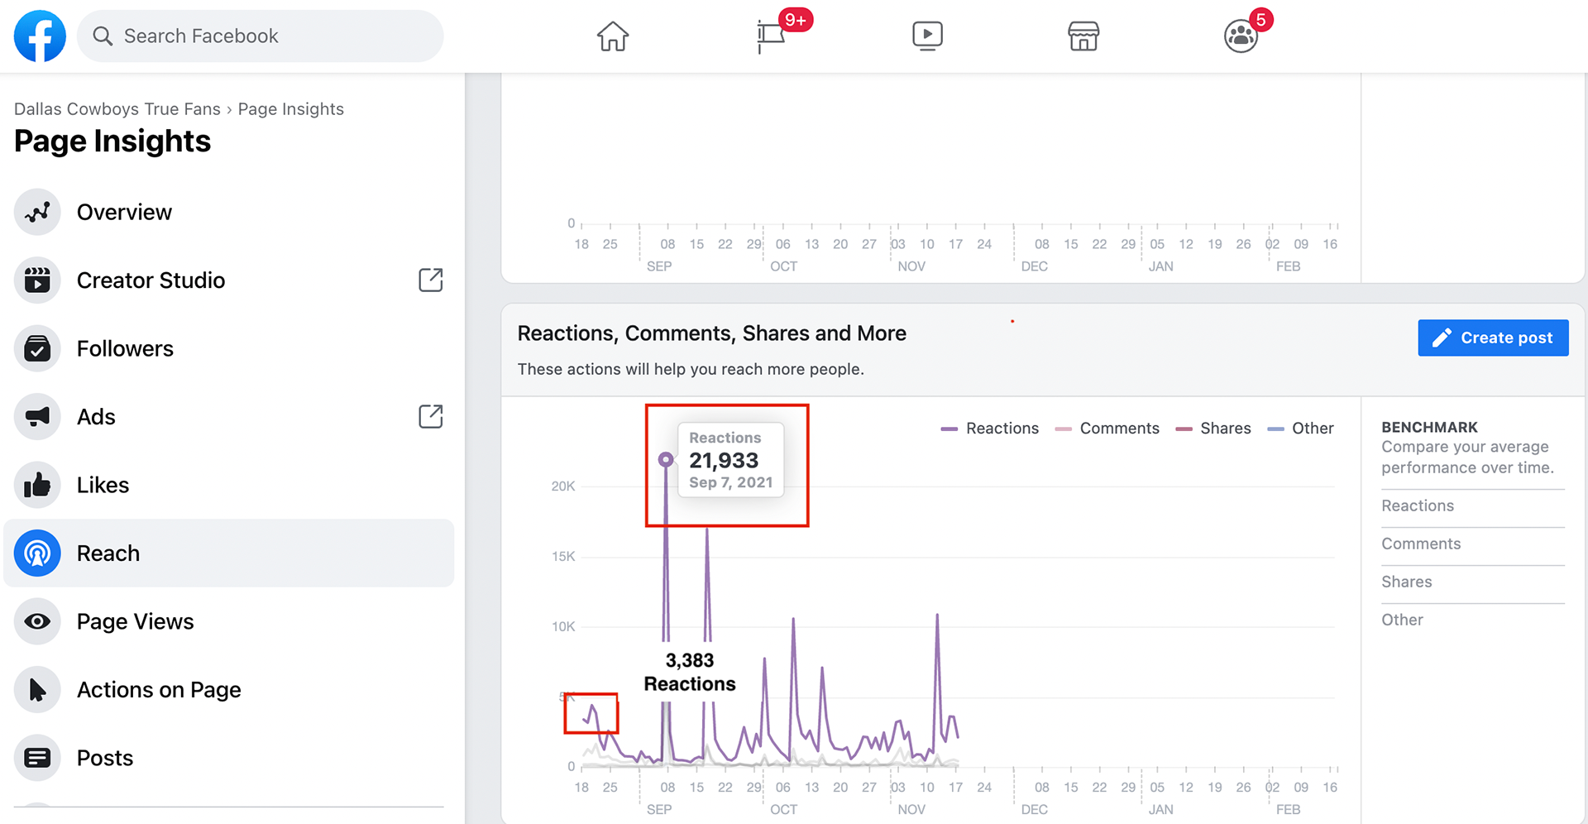Open the Pages flag icon
The height and width of the screenshot is (824, 1588).
point(771,36)
